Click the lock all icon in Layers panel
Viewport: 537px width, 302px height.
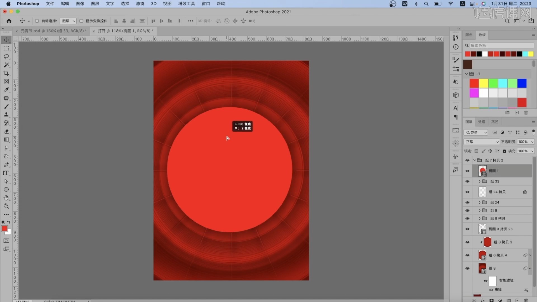click(x=504, y=151)
